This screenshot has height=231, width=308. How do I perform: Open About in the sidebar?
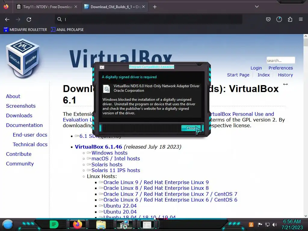click(x=13, y=96)
